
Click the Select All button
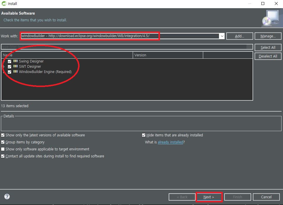click(268, 47)
